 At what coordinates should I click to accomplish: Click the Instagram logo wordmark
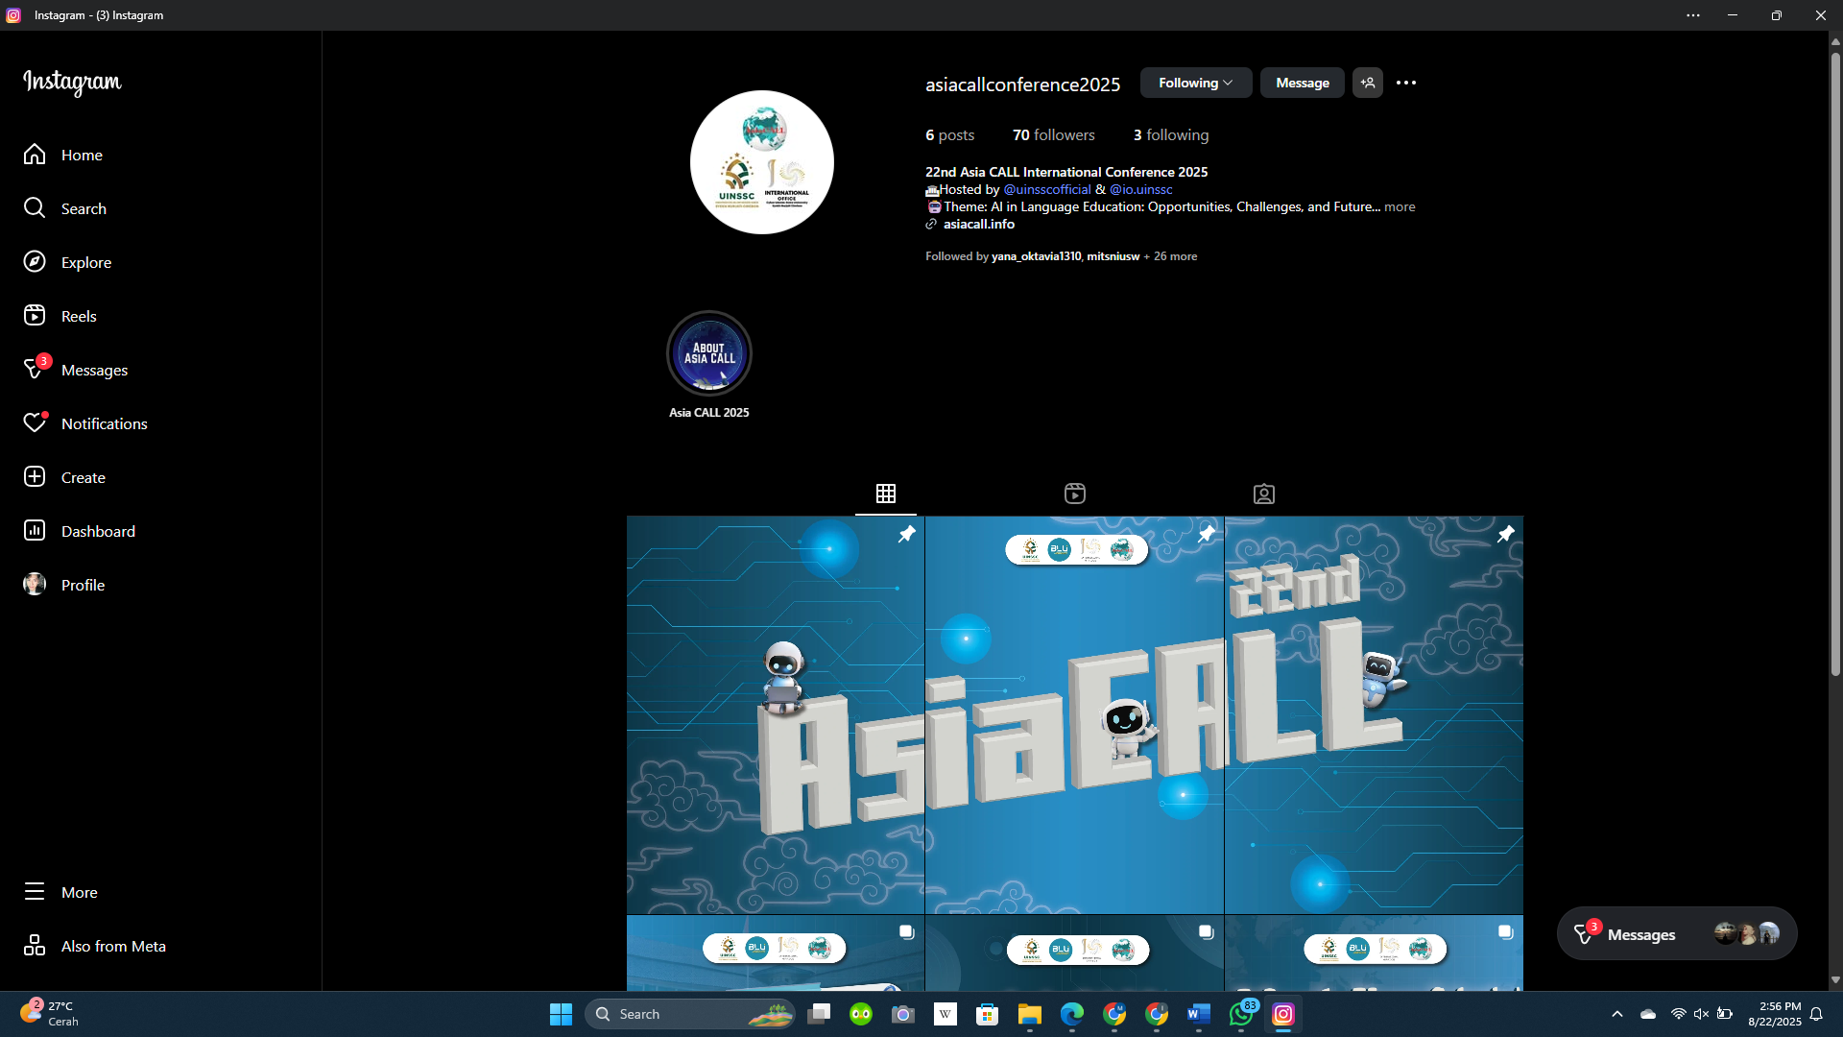pos(72,83)
